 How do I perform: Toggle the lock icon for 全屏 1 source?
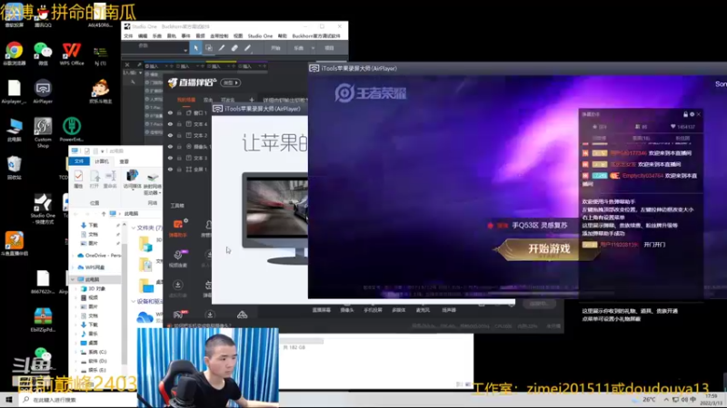[x=179, y=170]
